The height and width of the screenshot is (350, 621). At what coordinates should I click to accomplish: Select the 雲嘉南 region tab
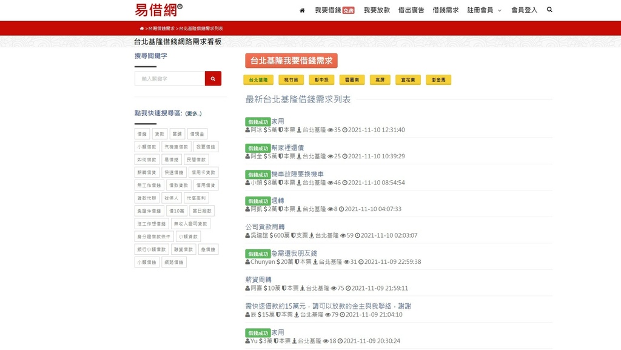[352, 79]
